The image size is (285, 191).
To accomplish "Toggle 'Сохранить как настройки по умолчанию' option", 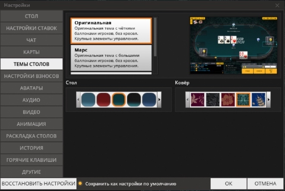I will pyautogui.click(x=80, y=184).
